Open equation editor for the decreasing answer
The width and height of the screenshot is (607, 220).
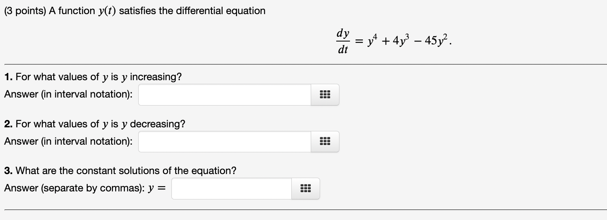tap(325, 141)
